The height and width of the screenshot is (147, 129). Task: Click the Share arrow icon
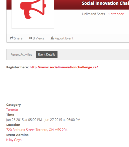[x=12, y=38]
